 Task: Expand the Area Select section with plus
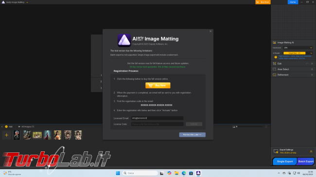pos(312,69)
